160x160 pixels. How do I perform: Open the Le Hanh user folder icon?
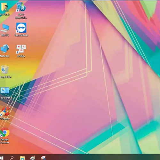tap(4, 7)
